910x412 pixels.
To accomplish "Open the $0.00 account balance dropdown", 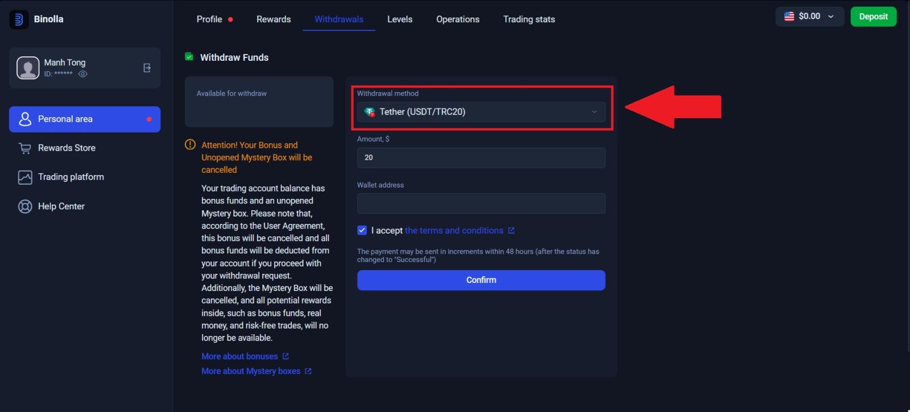I will click(809, 16).
